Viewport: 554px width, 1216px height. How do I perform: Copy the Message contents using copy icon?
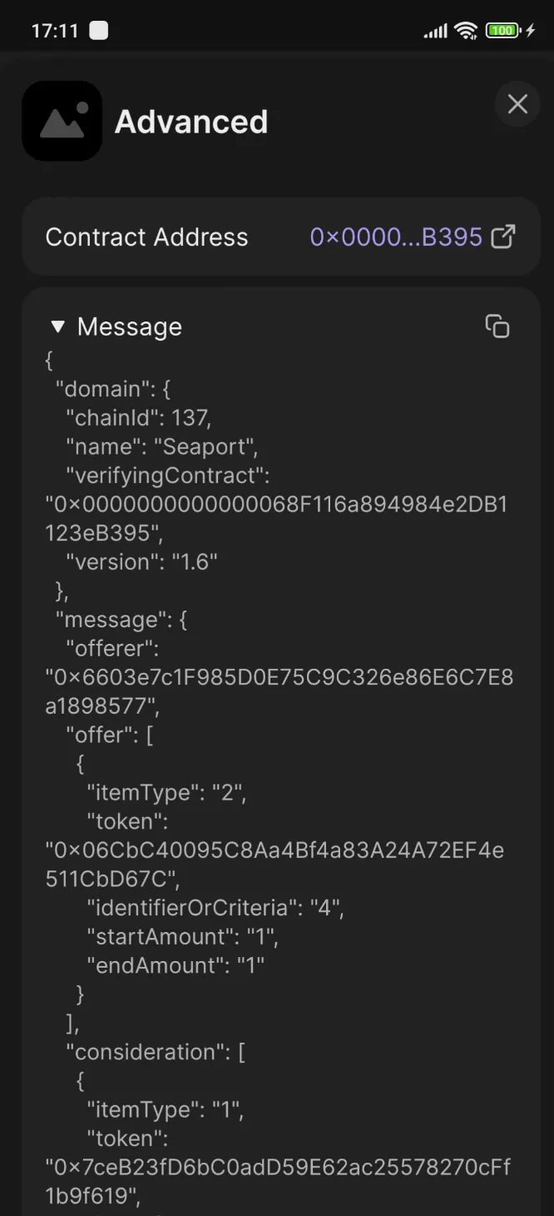coord(497,326)
